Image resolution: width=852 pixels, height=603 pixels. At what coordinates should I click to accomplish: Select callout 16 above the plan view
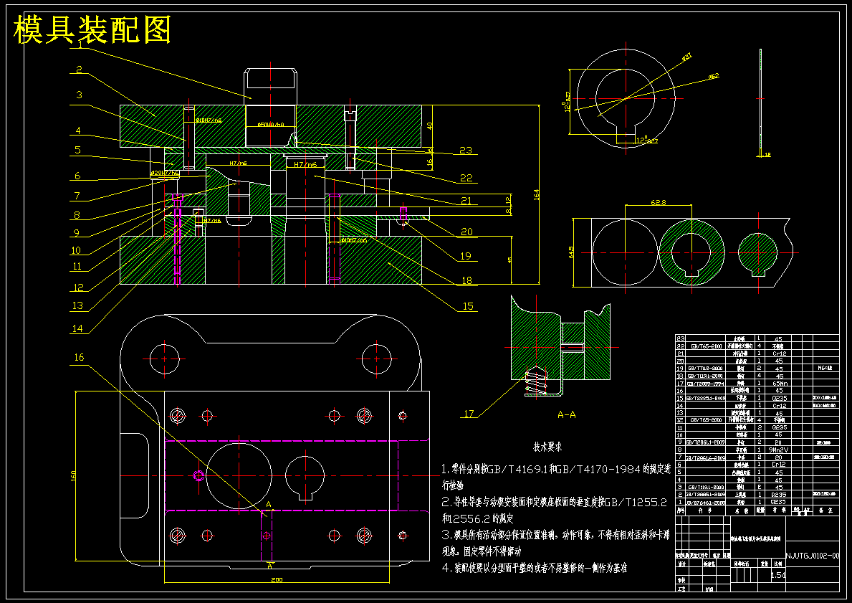(x=80, y=356)
